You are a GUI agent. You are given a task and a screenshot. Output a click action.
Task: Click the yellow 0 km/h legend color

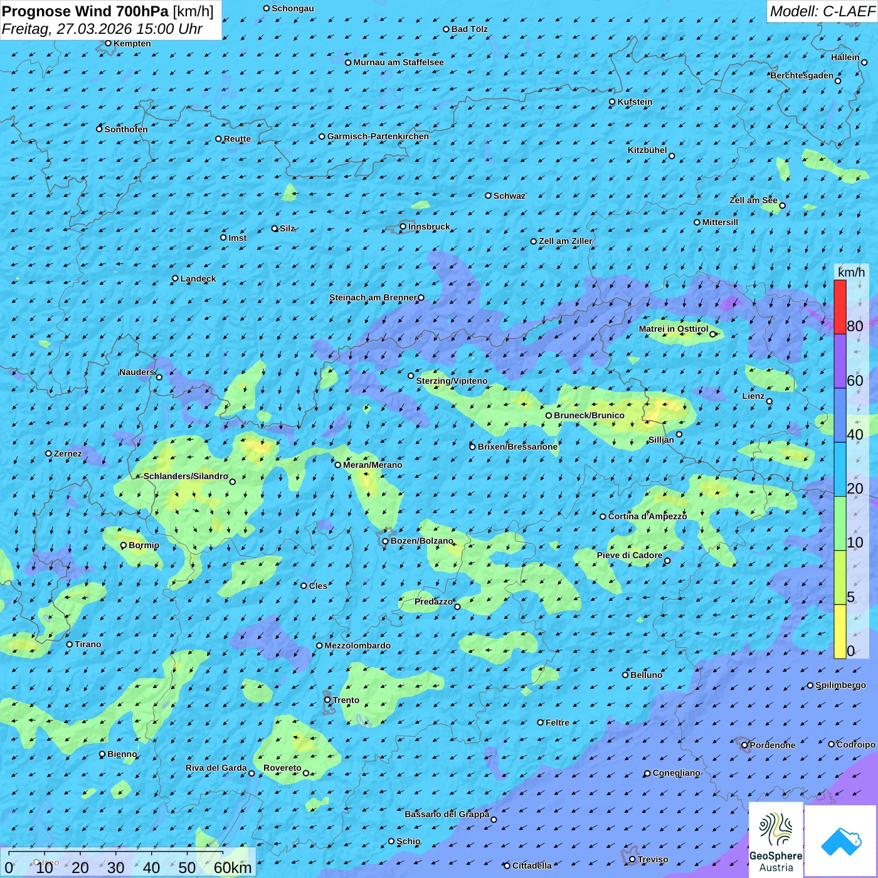pos(840,632)
